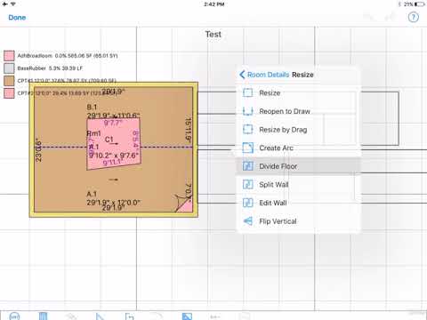This screenshot has width=427, height=320.
Task: Tap the Done button
Action: click(17, 18)
